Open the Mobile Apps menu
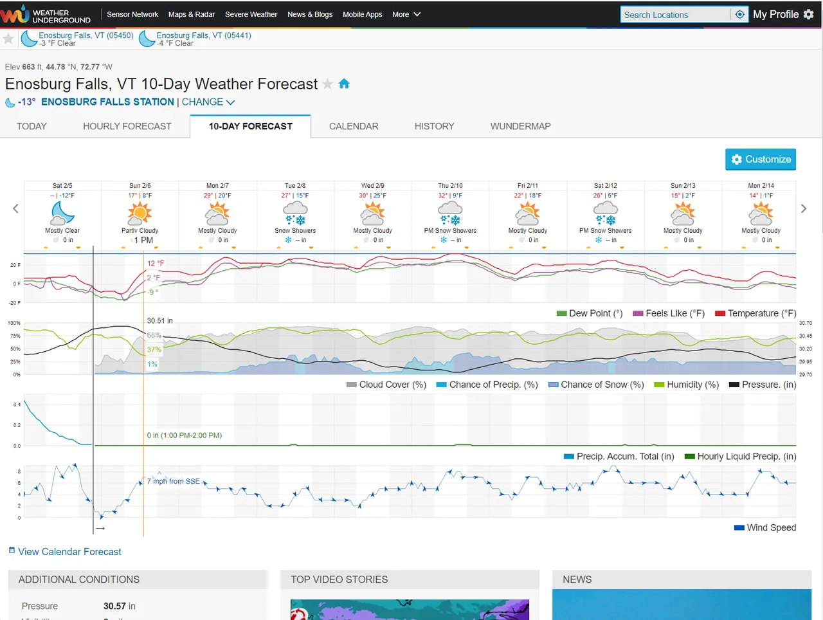This screenshot has width=823, height=620. pos(362,14)
